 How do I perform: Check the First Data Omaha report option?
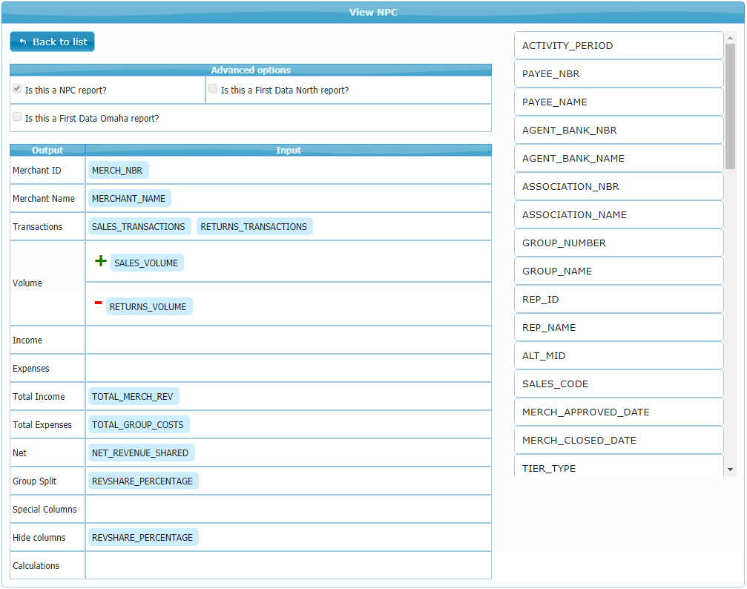[17, 117]
